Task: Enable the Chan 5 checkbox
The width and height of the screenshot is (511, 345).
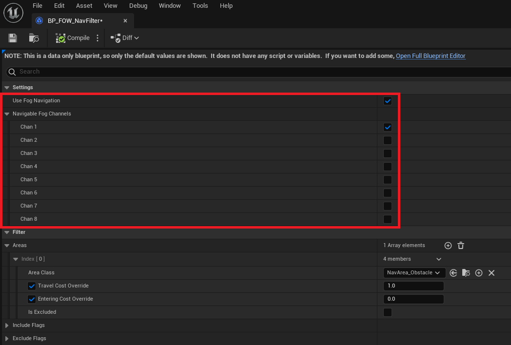Action: (x=388, y=180)
